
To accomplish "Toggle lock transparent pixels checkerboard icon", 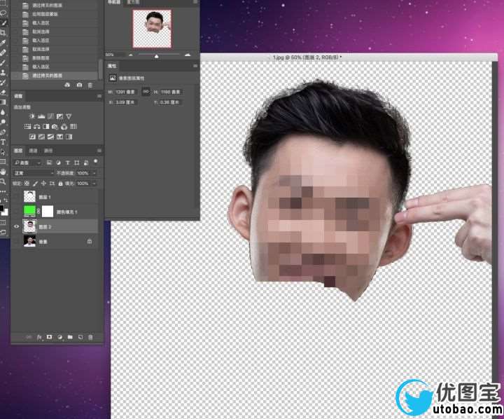I will [x=27, y=184].
